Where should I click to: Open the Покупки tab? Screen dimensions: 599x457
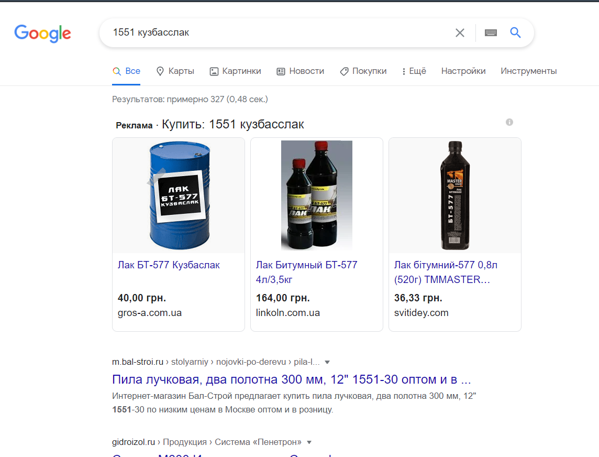click(x=363, y=71)
